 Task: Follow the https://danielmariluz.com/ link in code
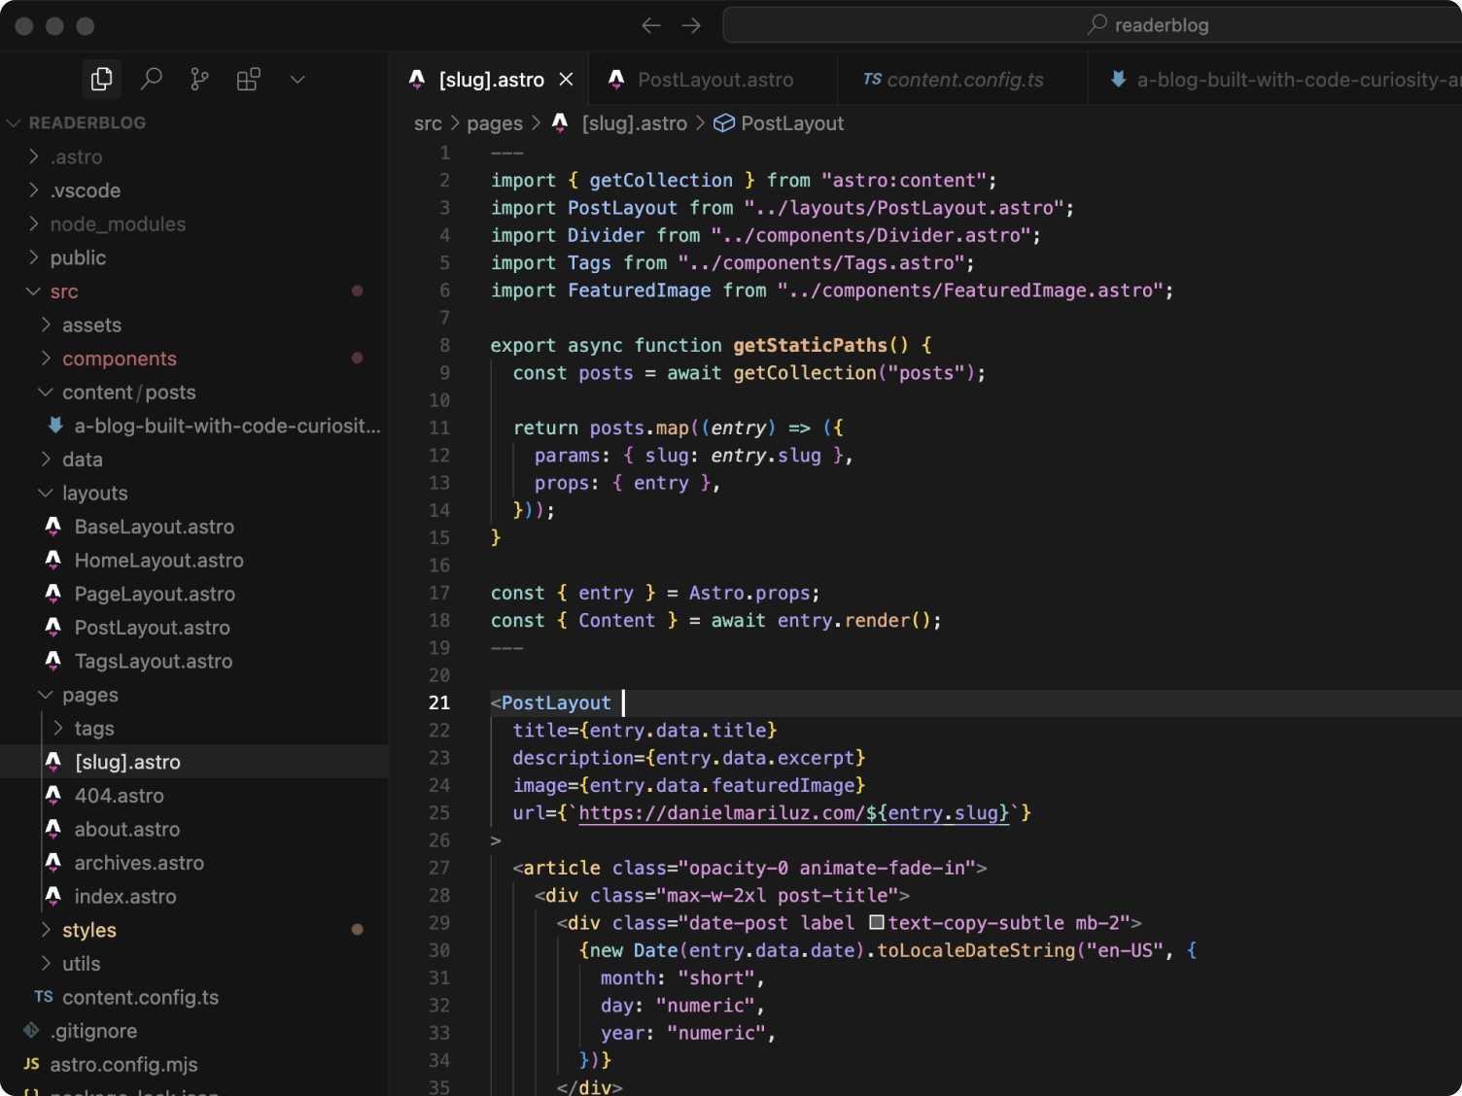[x=720, y=812]
